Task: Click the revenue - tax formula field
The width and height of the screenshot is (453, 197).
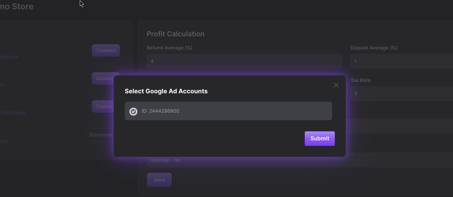Action: pyautogui.click(x=300, y=160)
